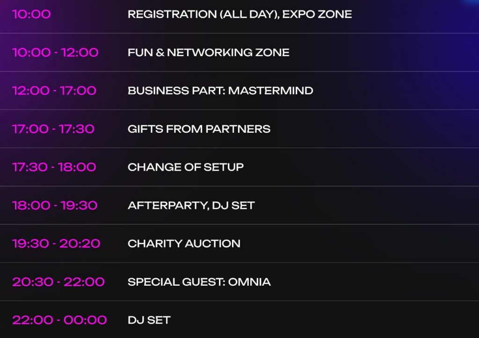
Task: Click the 20:30 start time label
Action: tap(31, 282)
